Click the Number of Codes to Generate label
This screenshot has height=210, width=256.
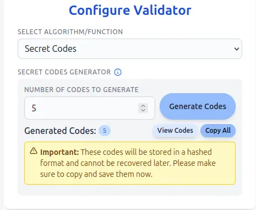click(81, 90)
